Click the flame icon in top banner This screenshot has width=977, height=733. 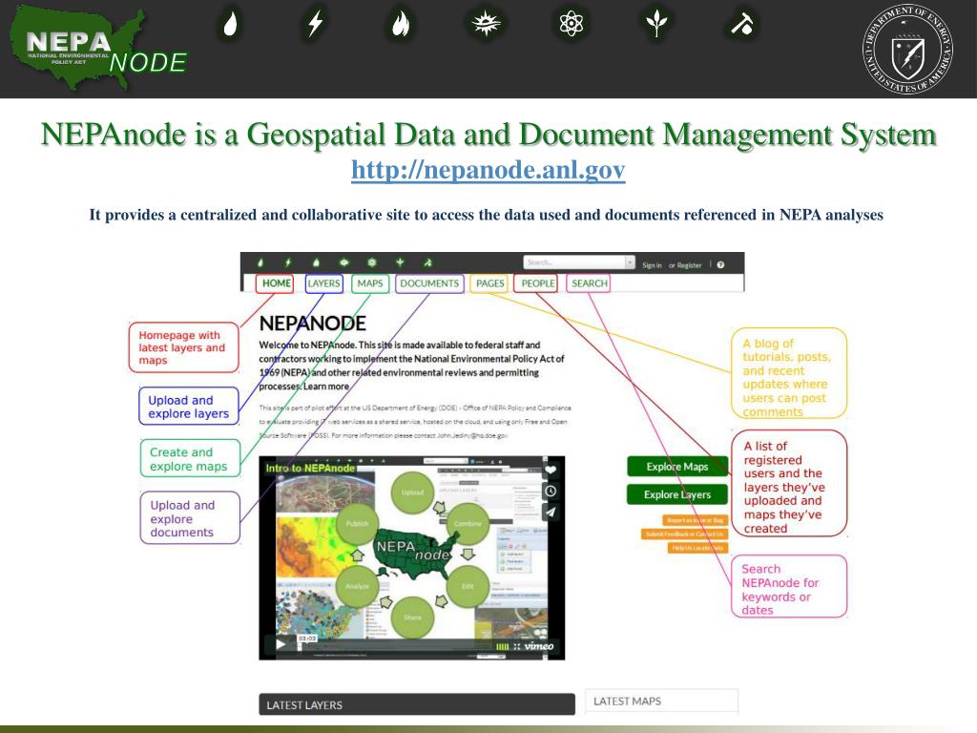(401, 24)
